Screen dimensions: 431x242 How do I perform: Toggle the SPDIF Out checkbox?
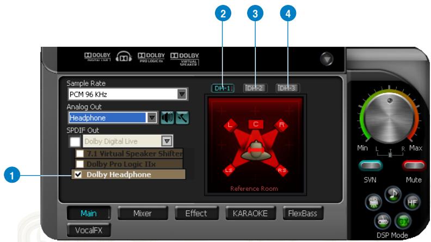75,141
